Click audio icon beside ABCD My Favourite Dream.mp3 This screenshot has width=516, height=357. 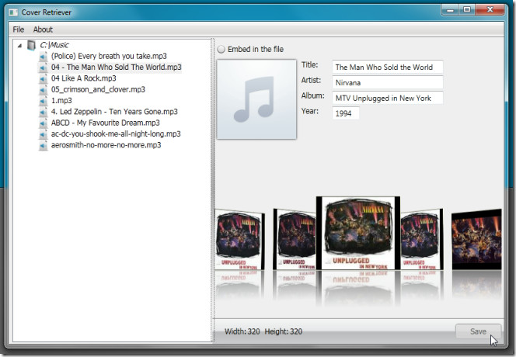[x=43, y=123]
